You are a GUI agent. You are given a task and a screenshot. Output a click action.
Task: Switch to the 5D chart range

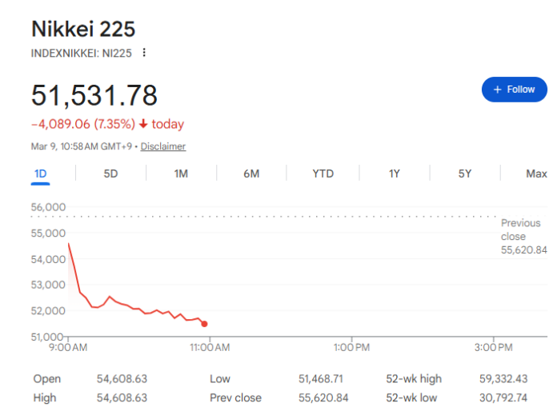click(110, 174)
